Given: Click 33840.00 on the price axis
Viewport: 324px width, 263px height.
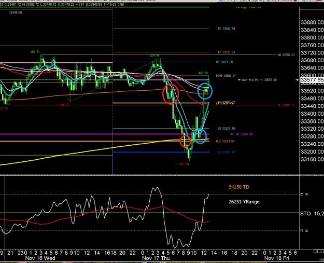Looking at the screenshot, I should pyautogui.click(x=312, y=30).
